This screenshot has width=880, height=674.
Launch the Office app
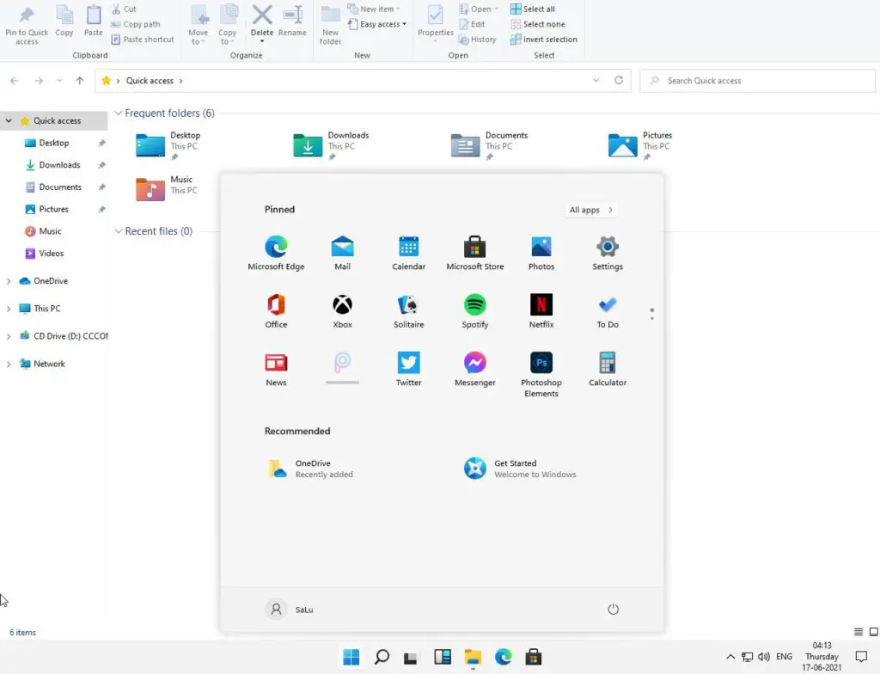tap(276, 311)
